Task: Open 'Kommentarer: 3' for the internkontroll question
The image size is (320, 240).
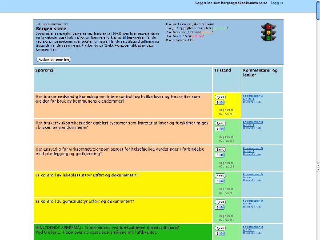Action: [x=252, y=96]
